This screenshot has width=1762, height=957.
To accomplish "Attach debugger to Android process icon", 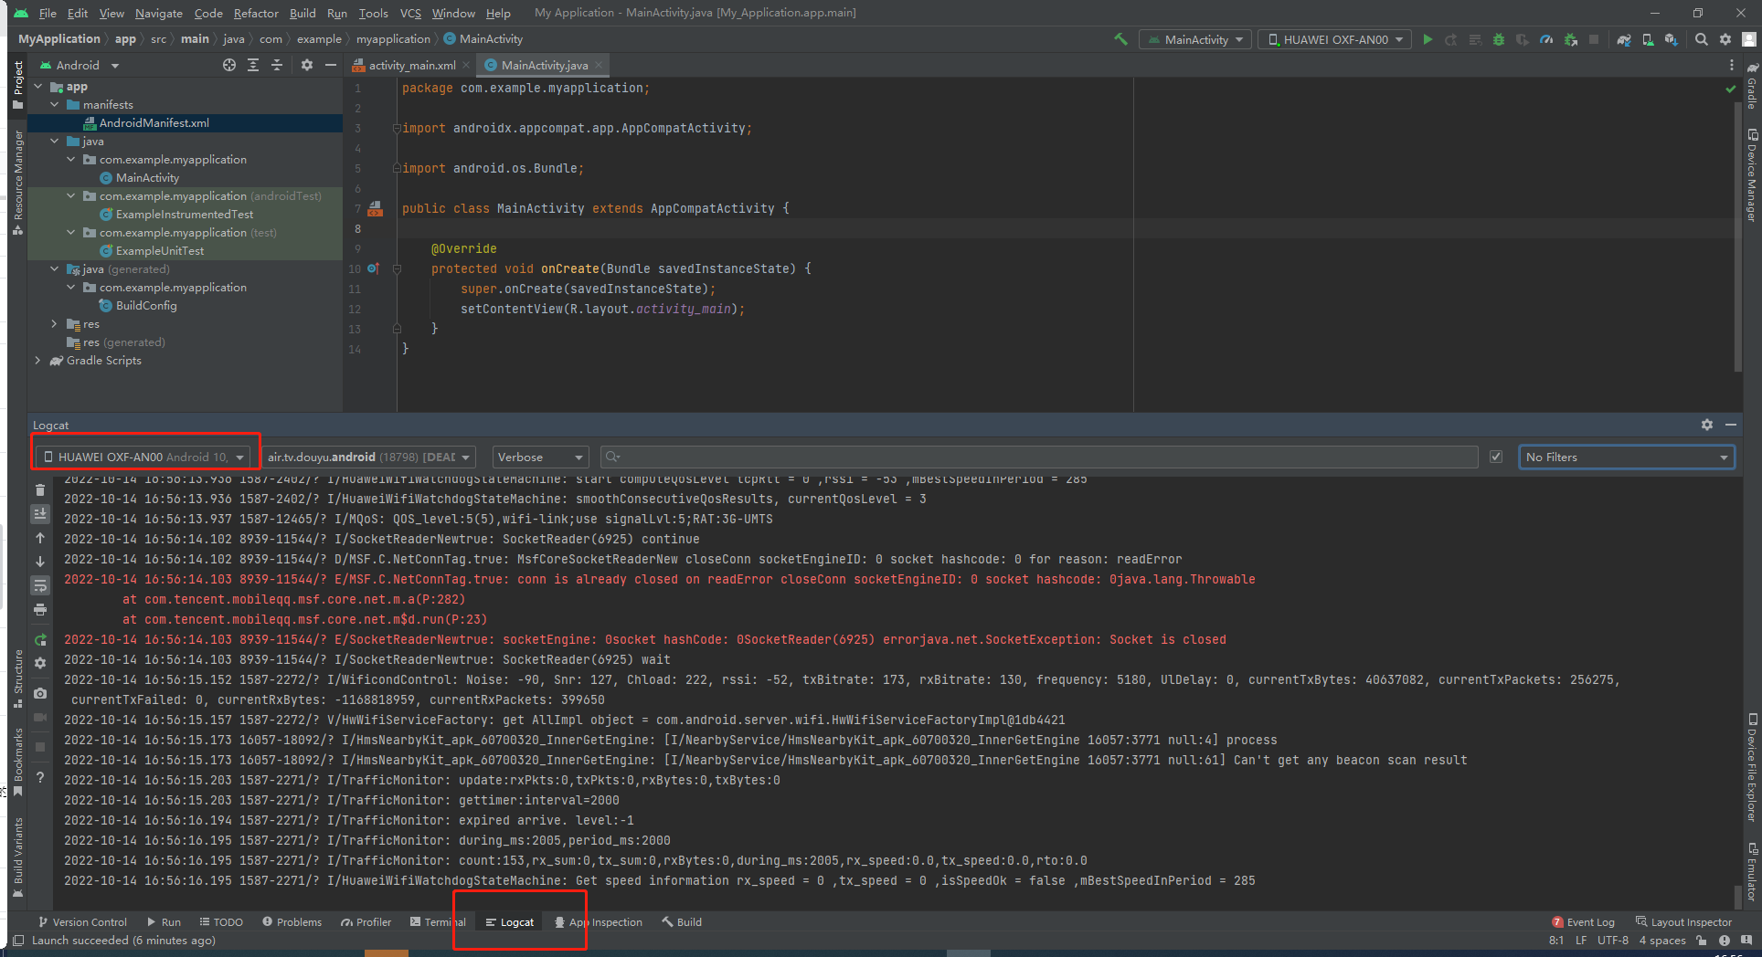I will pos(1570,39).
